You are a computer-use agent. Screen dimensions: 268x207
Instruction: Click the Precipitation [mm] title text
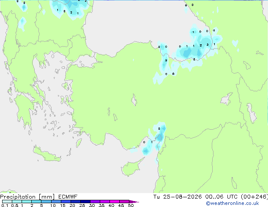27,197
